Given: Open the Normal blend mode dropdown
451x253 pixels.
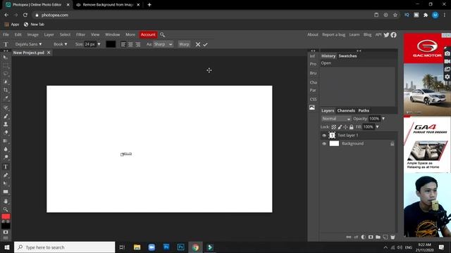Looking at the screenshot, I should (336, 119).
